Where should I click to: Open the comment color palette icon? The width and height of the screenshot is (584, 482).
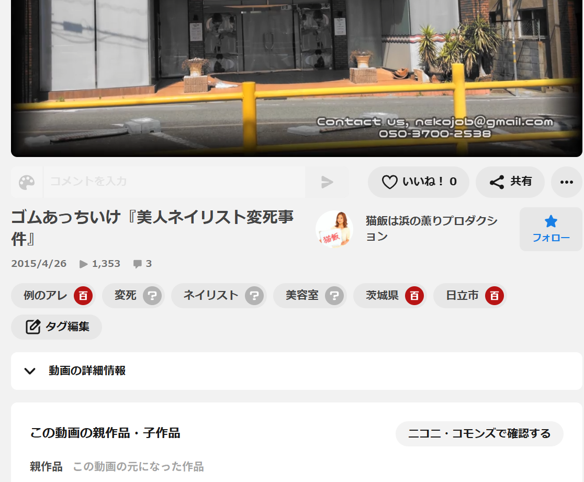click(27, 182)
